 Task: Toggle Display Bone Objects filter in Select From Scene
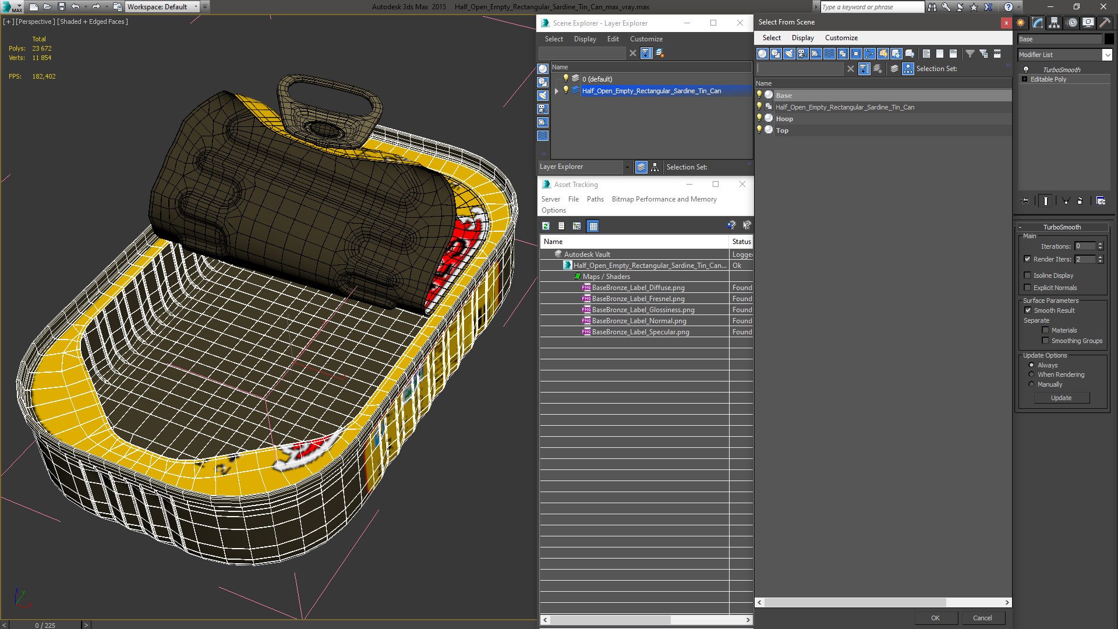pyautogui.click(x=869, y=54)
